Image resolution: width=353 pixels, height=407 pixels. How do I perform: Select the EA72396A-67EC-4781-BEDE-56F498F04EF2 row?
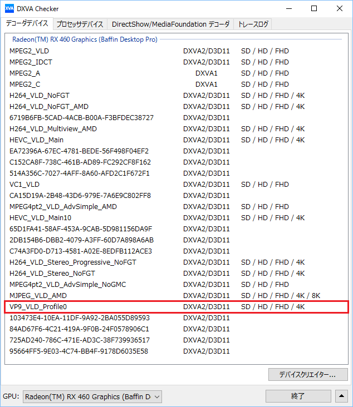tap(176, 151)
